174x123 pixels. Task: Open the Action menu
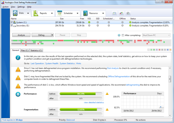tap(5, 7)
